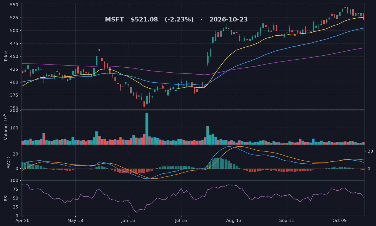Click the tall late-July volume spike bar
The image size is (376, 226).
click(x=208, y=135)
